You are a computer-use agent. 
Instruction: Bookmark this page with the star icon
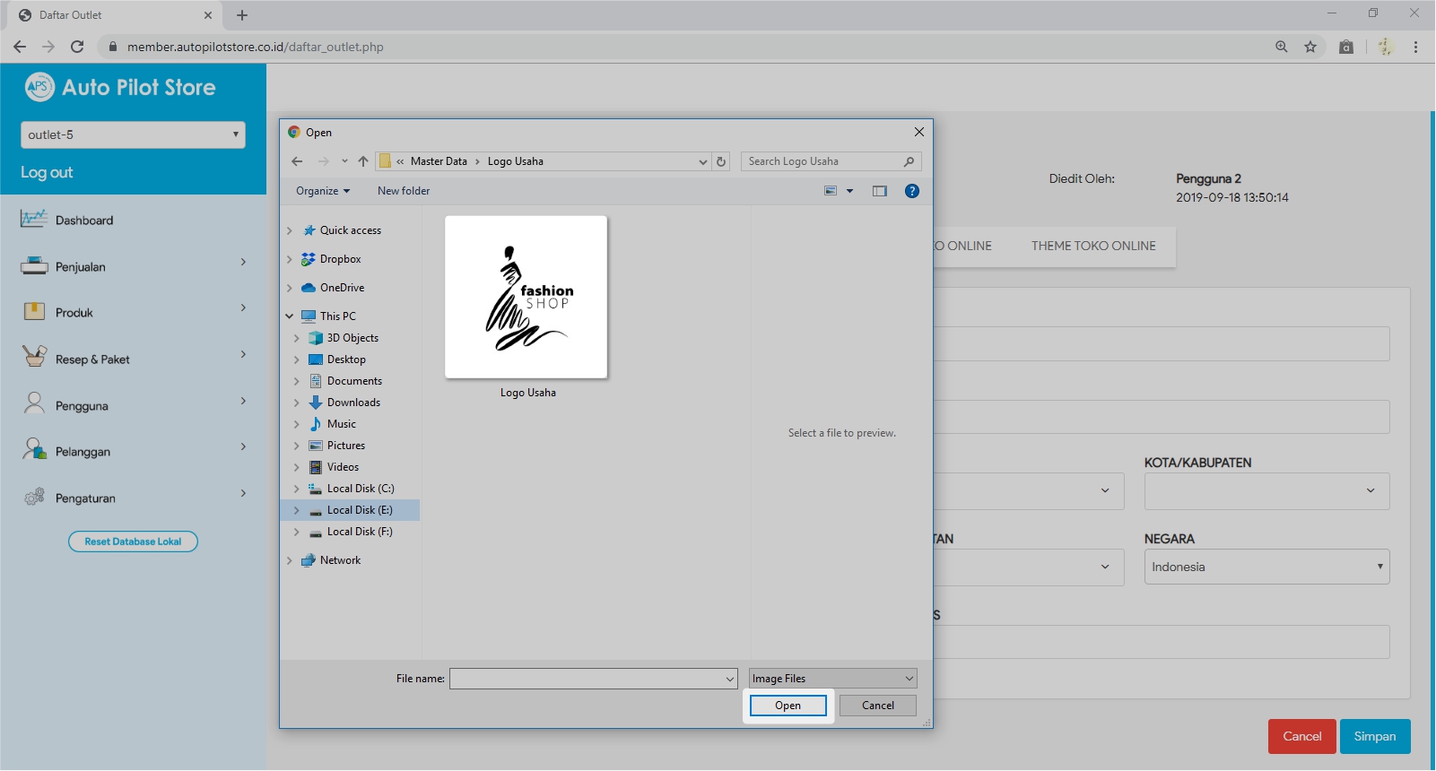(1310, 47)
